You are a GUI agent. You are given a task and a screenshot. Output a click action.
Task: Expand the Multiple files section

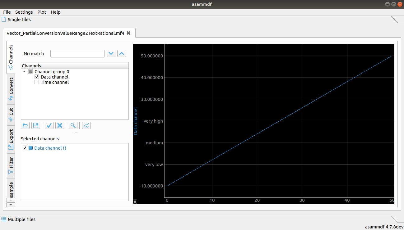(x=19, y=219)
